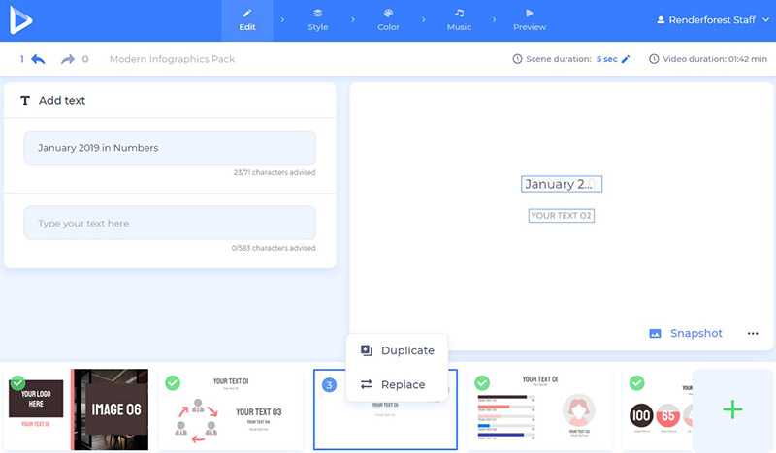
Task: Select the 'YOUR TEXT 02' box in canvas
Action: [x=561, y=215]
